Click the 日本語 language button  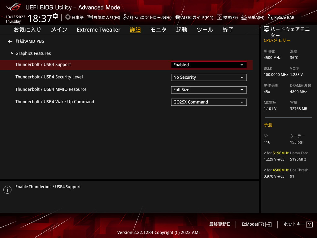(x=77, y=17)
